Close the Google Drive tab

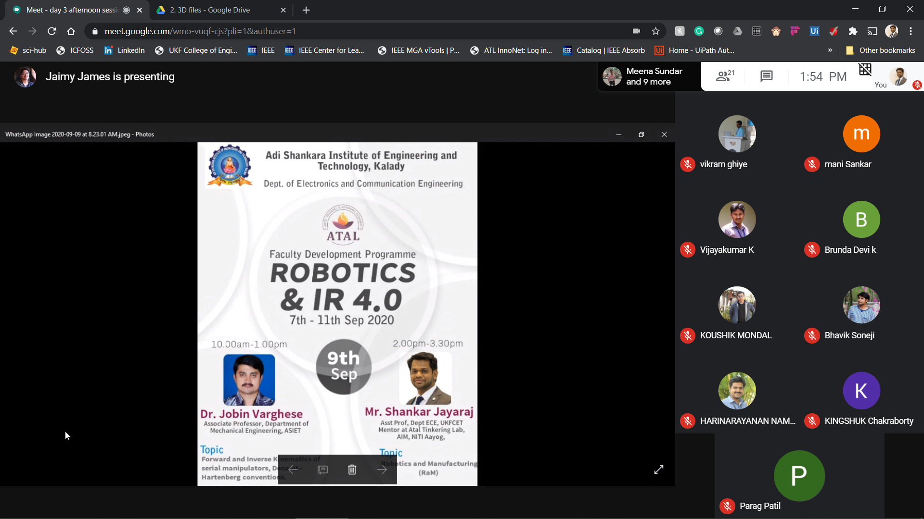[283, 10]
